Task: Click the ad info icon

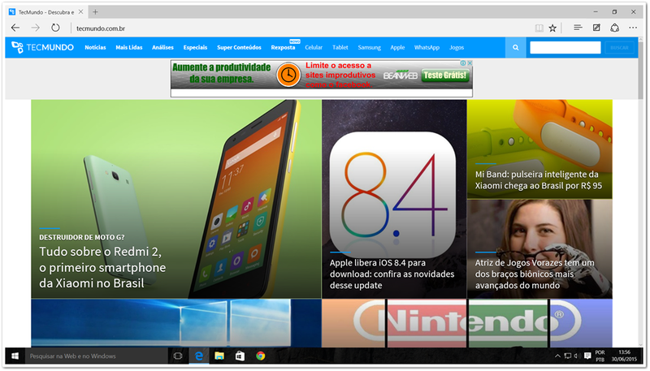Action: coord(463,63)
